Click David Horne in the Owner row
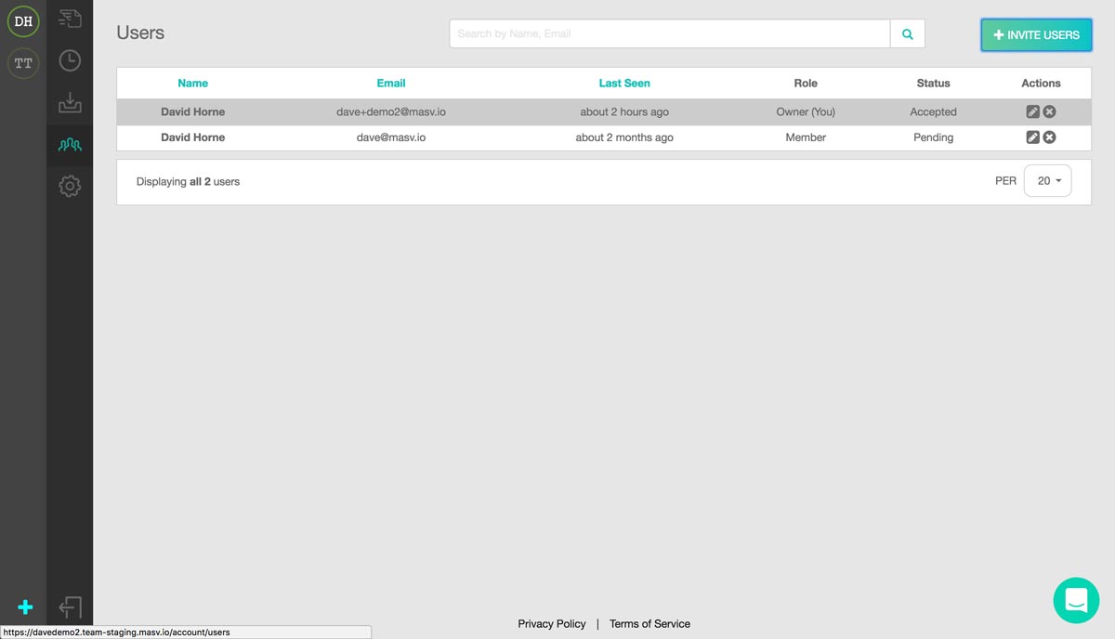 click(192, 112)
